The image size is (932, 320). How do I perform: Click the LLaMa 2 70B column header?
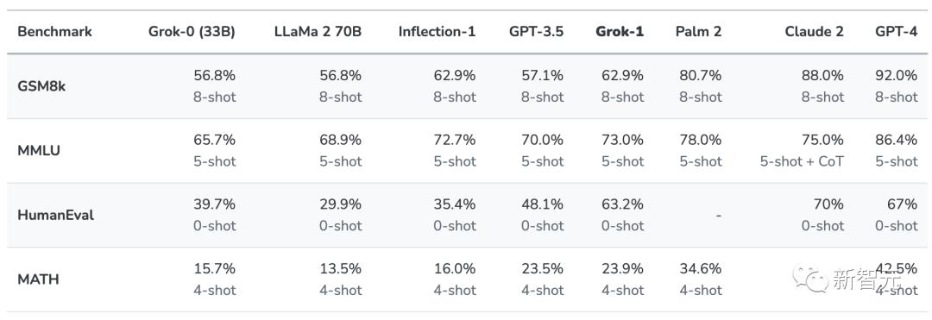pyautogui.click(x=316, y=31)
